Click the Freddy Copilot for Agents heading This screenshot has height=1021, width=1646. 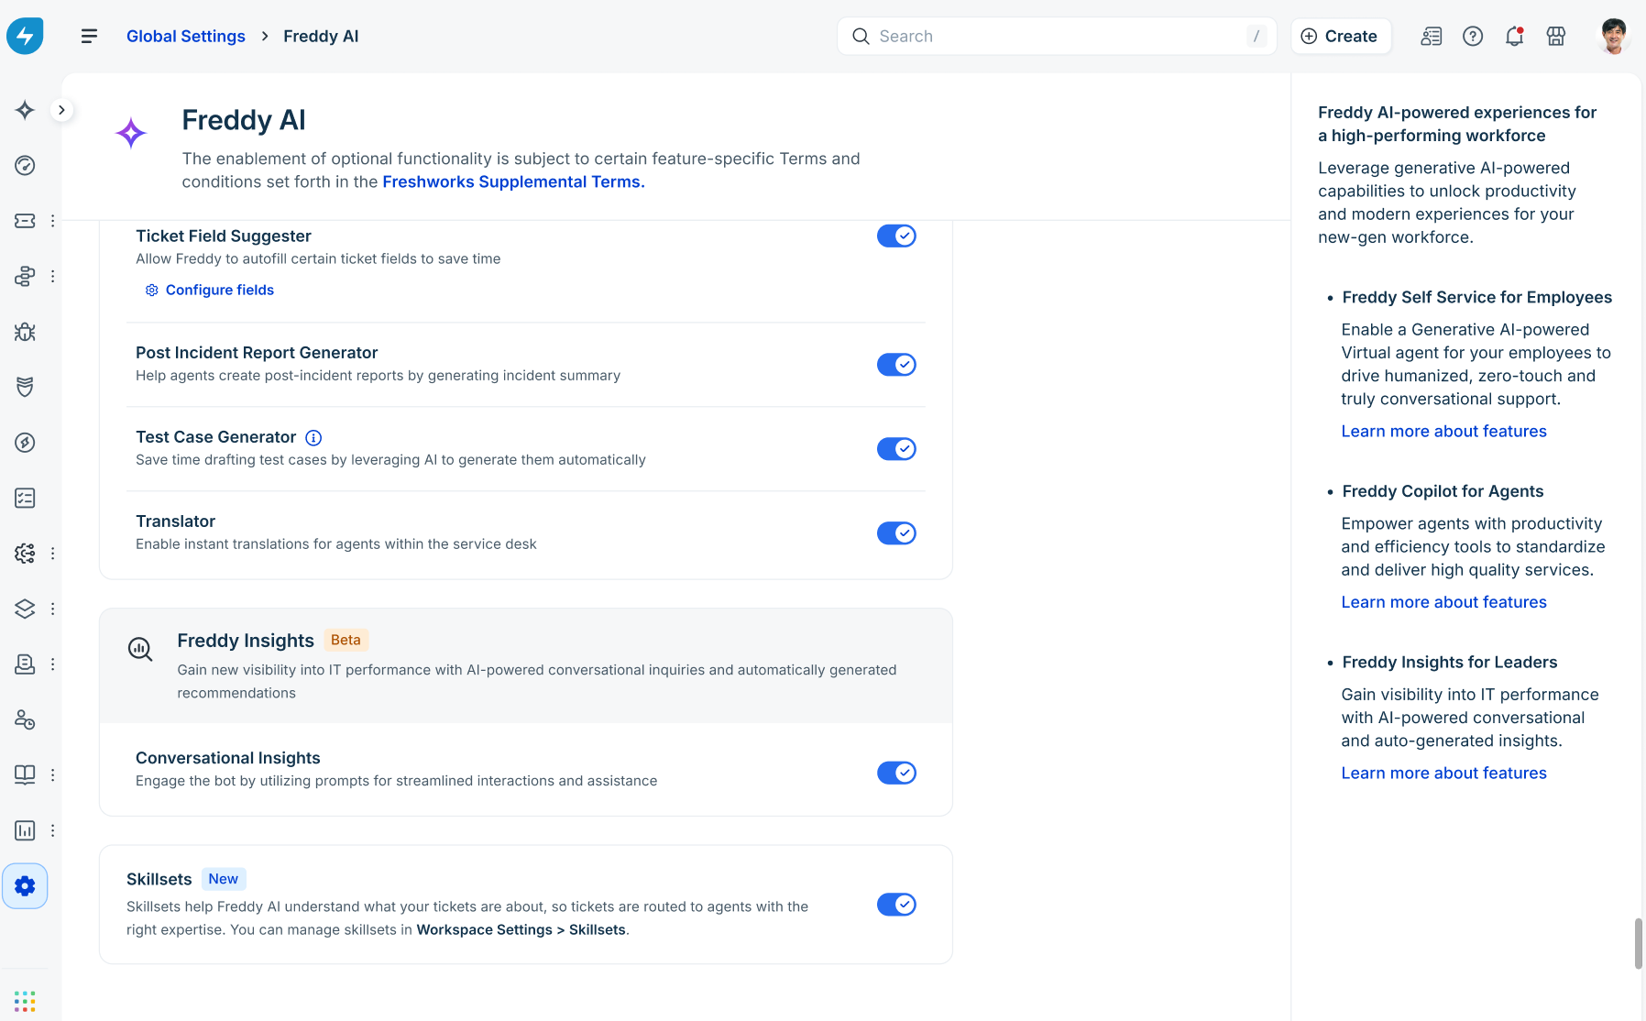(1443, 491)
